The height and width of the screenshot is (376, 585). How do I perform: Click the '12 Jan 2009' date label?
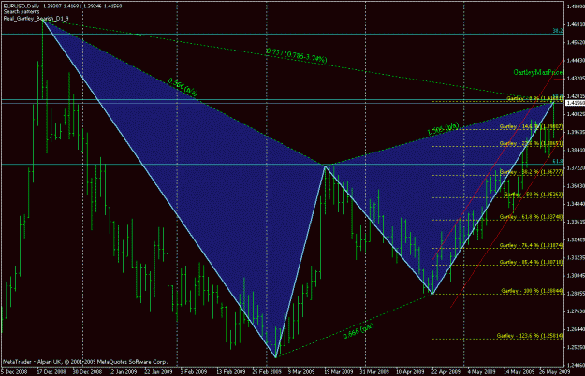[123, 372]
